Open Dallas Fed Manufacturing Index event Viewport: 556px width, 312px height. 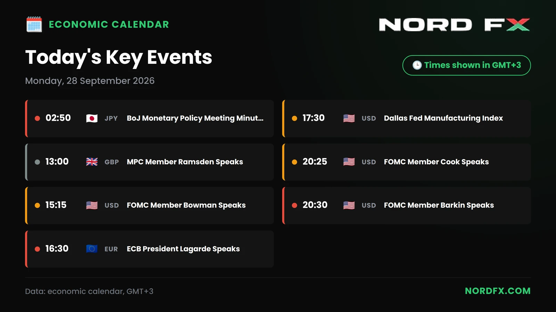click(x=407, y=119)
